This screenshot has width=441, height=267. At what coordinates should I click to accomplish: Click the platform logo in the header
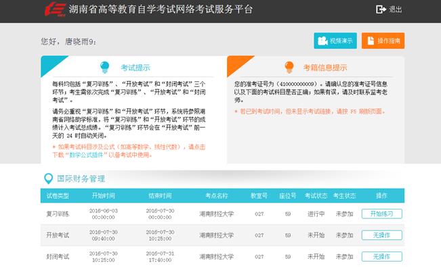point(56,9)
